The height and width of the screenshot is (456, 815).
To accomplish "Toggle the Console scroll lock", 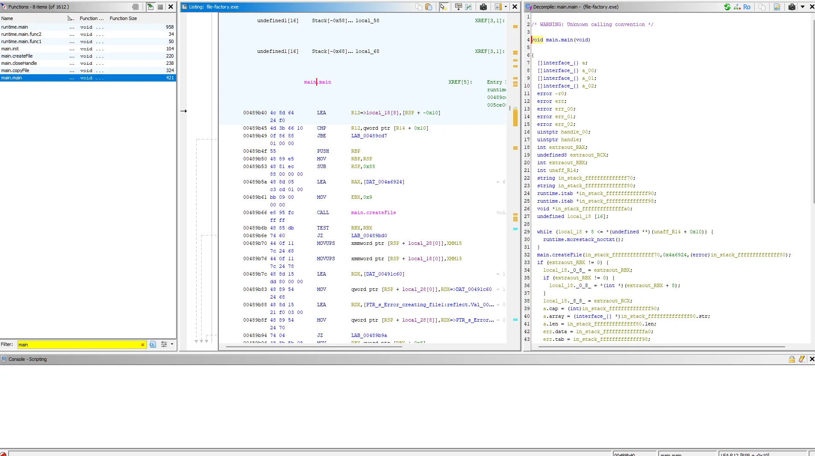I will click(792, 359).
